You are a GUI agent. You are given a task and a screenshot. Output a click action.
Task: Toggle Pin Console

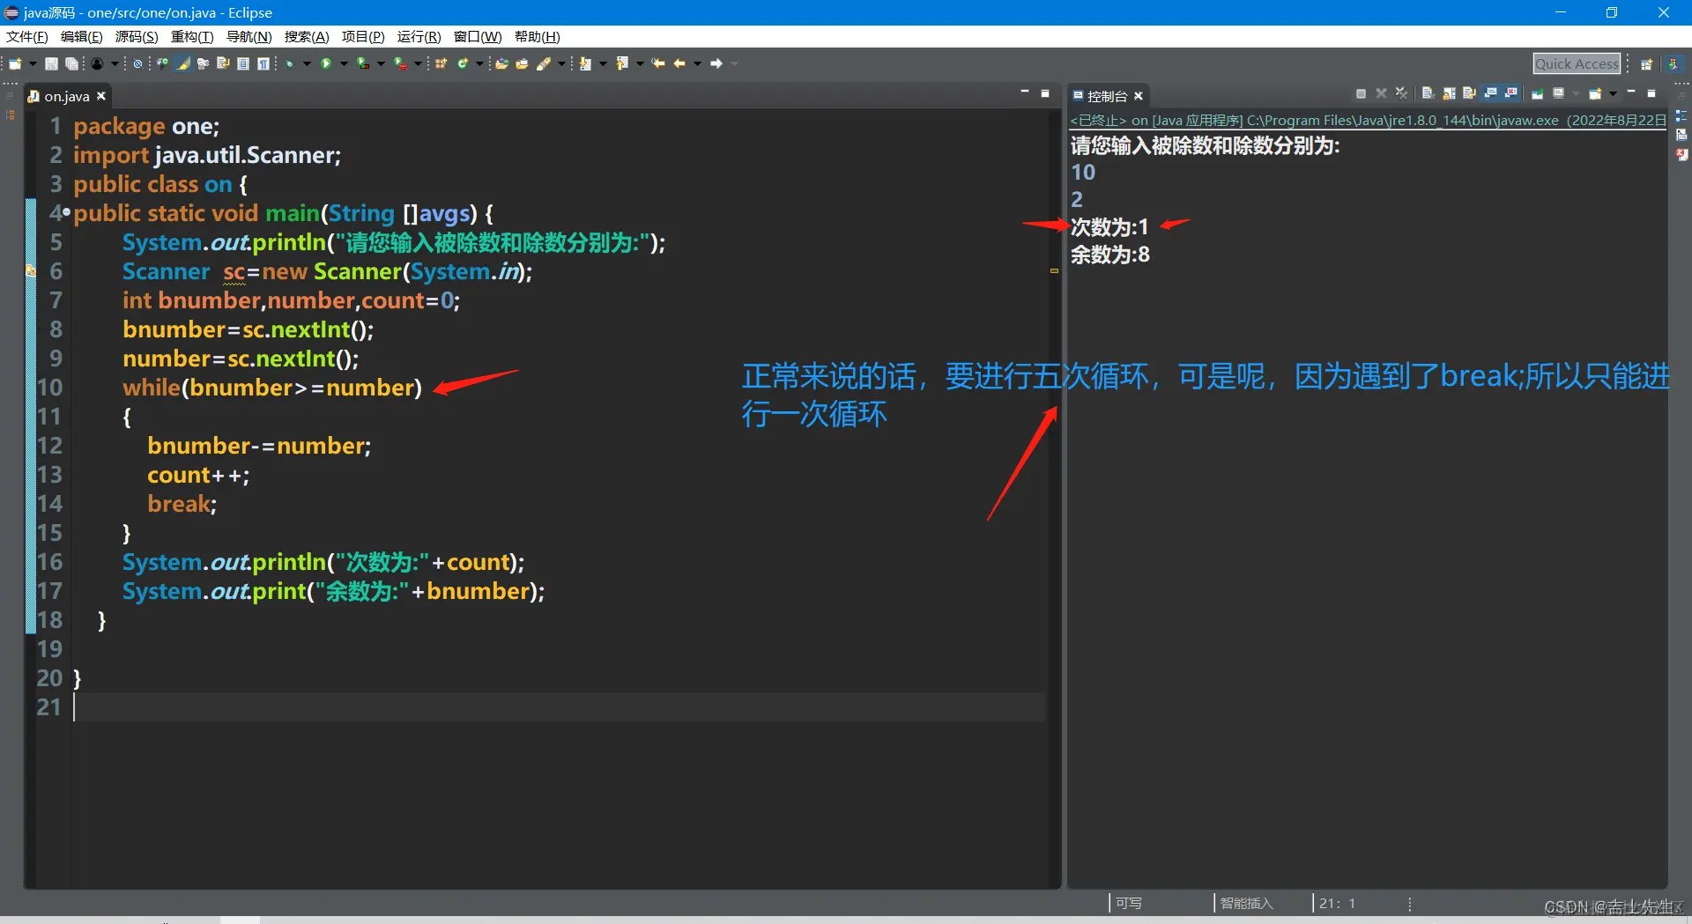1538,93
